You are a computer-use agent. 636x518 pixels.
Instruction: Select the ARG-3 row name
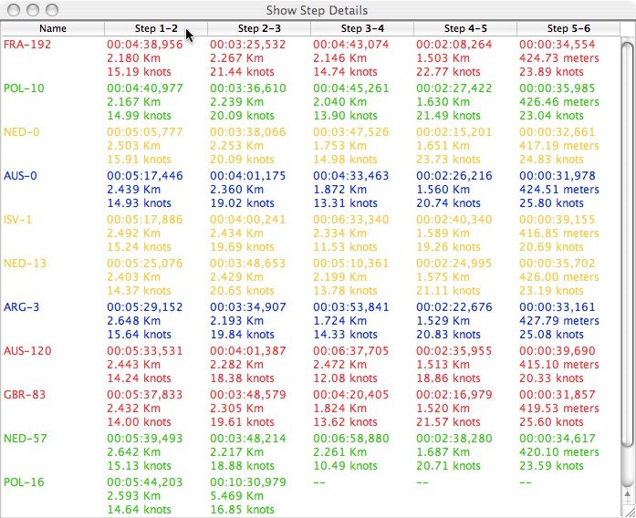pyautogui.click(x=22, y=306)
